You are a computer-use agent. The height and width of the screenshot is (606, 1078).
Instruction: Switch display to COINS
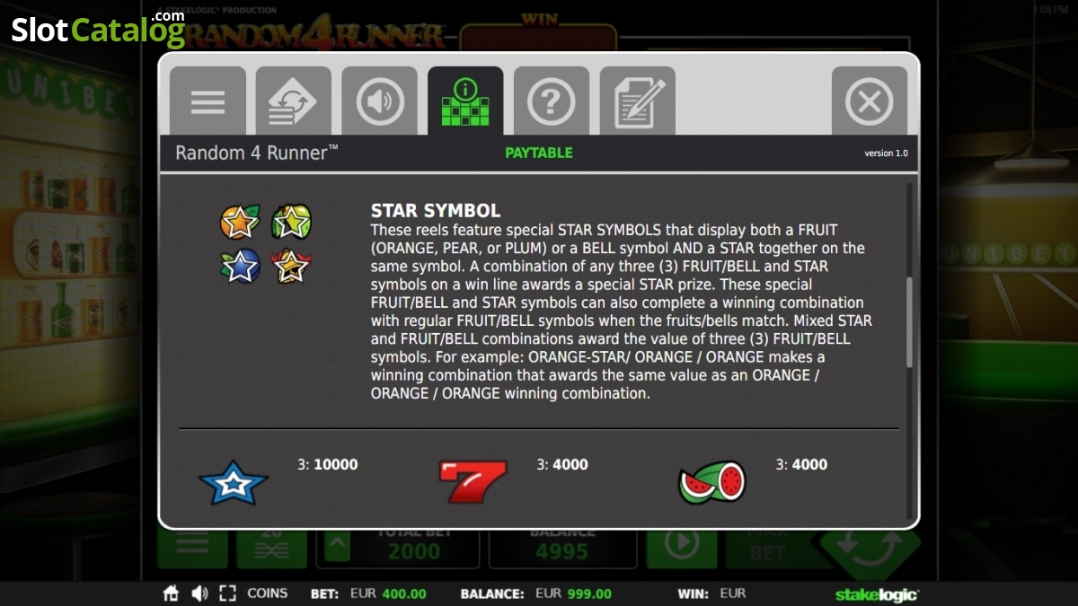(x=268, y=593)
